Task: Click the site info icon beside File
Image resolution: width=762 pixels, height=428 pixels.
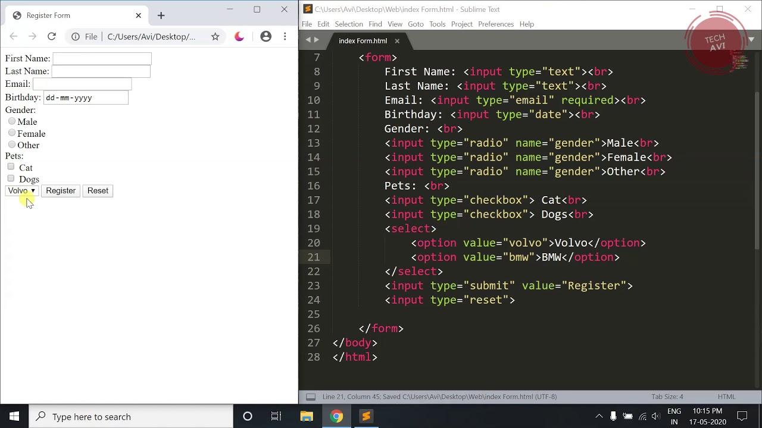Action: coord(76,36)
